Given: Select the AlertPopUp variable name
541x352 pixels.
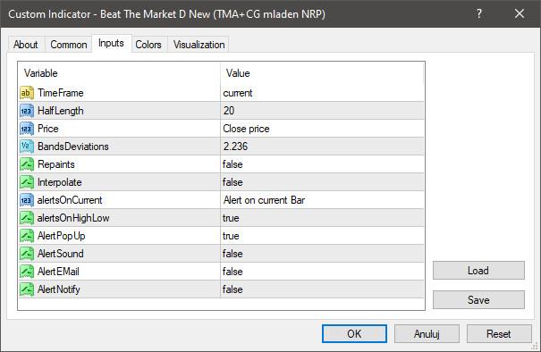Looking at the screenshot, I should point(61,236).
